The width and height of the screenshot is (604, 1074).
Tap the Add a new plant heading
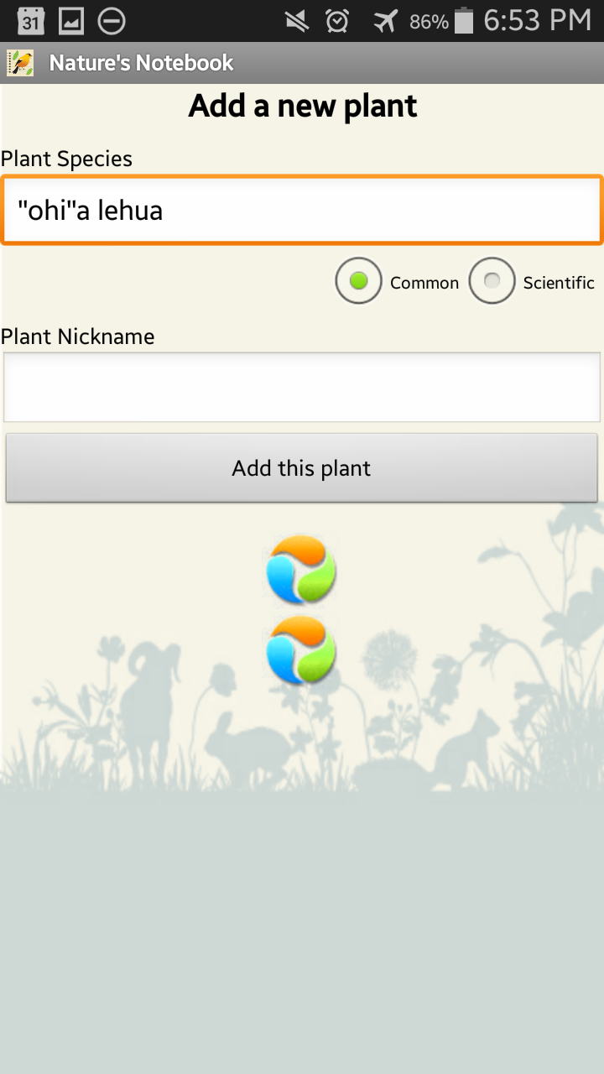click(x=302, y=107)
